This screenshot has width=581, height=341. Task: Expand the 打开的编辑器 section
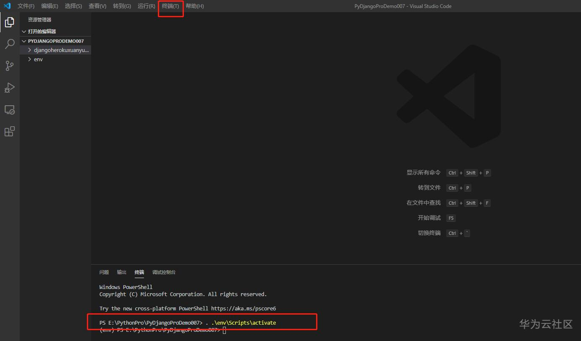point(55,31)
